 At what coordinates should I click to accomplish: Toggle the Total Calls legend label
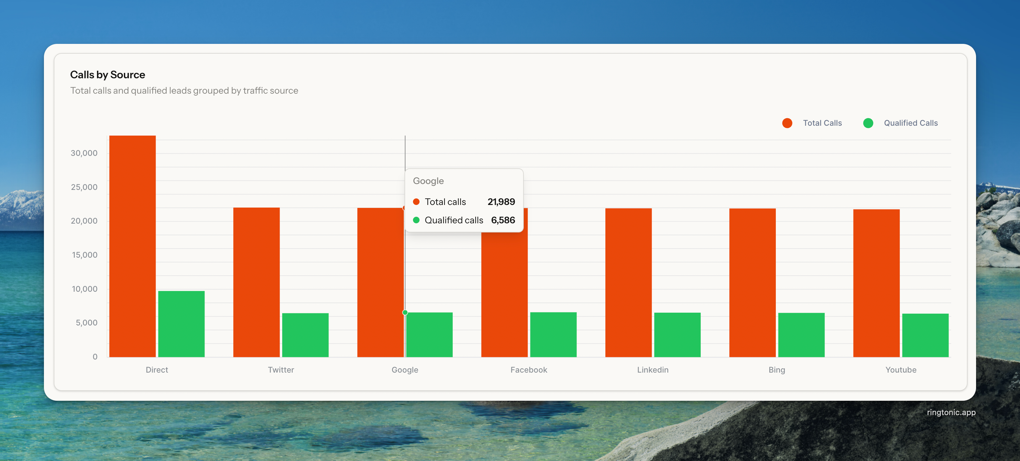pyautogui.click(x=822, y=123)
